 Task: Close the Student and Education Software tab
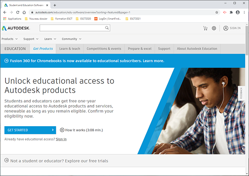[x=47, y=5]
